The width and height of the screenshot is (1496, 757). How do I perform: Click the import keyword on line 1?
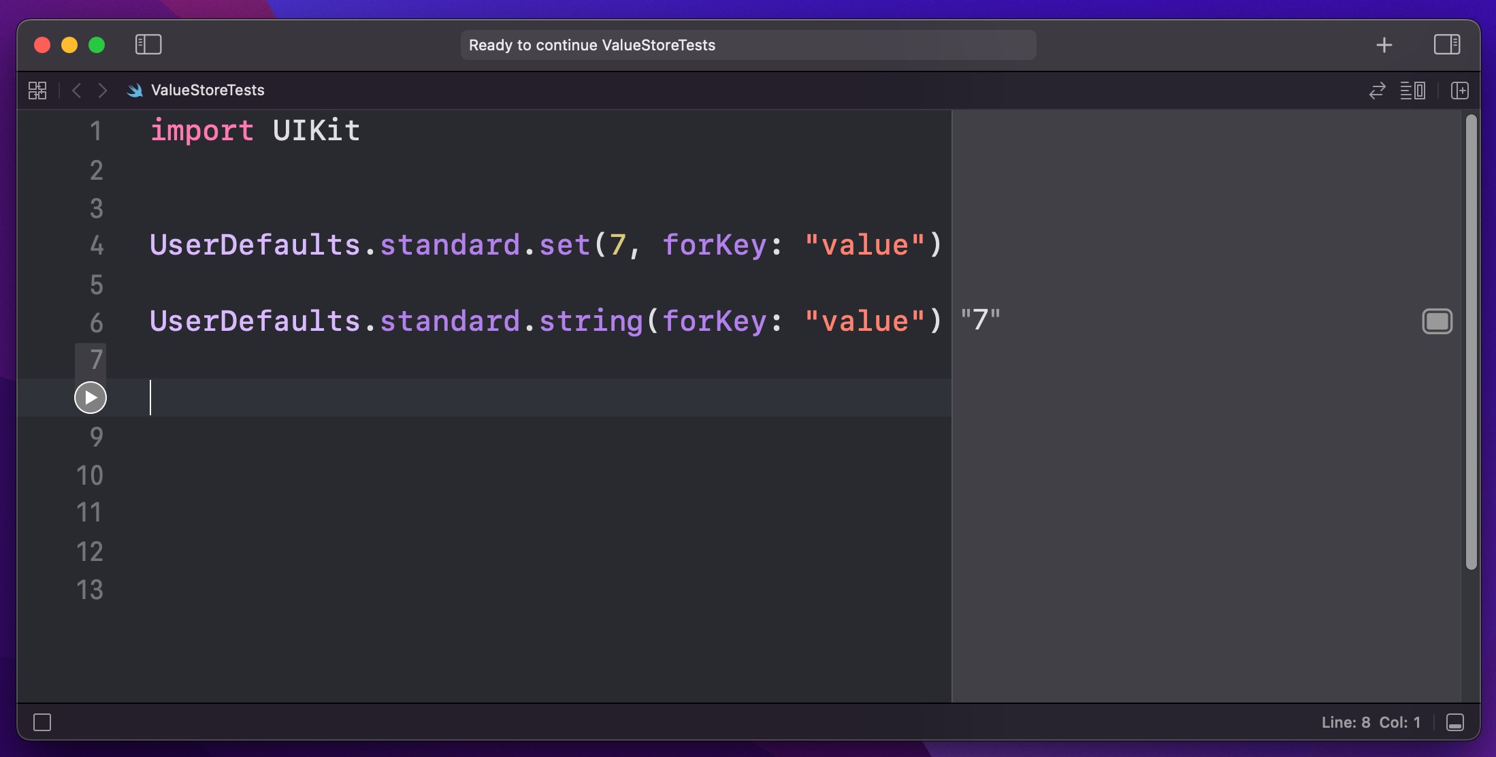[x=201, y=131]
